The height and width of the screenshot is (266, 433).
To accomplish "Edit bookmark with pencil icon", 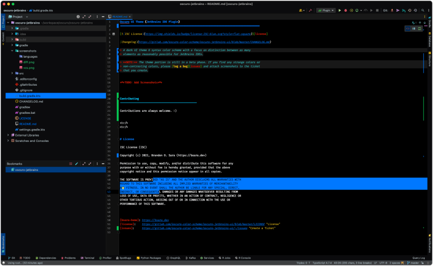I will coord(76,164).
